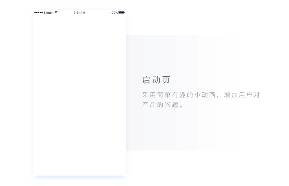Click the "Sketch" carrier label
Screen dimensions: 289x186
(49, 12)
